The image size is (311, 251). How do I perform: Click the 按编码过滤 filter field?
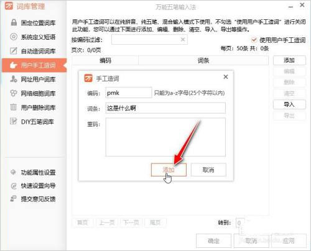(x=149, y=40)
